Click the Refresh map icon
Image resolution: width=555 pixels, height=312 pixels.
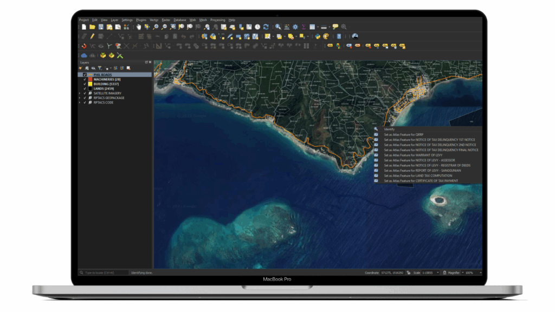pyautogui.click(x=266, y=27)
